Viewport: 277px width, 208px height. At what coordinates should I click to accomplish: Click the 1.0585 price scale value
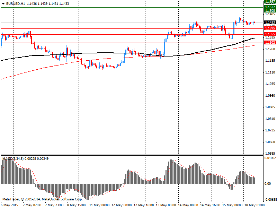tap(270, 154)
